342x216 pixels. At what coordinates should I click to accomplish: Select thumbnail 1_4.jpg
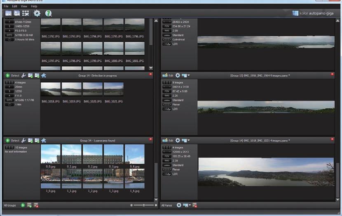pyautogui.click(x=135, y=179)
